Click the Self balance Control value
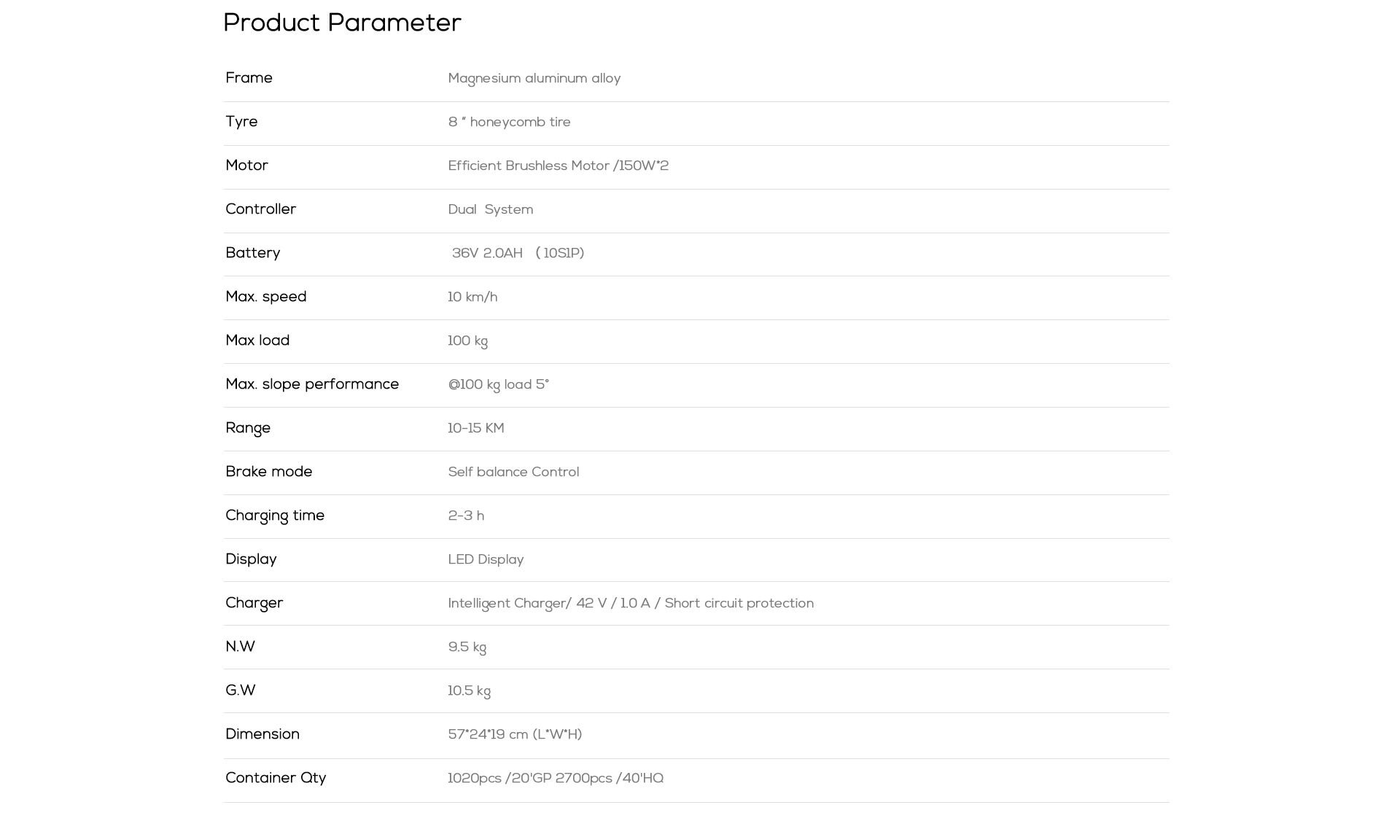 [x=513, y=472]
